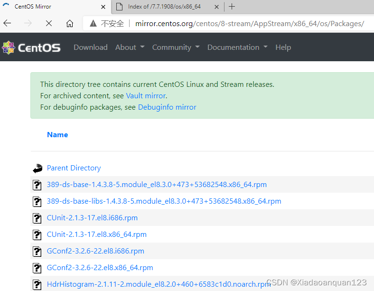Download GConf2-3.2.6-22.el8.x86_64.rpm
Image resolution: width=374 pixels, height=291 pixels.
click(x=100, y=268)
